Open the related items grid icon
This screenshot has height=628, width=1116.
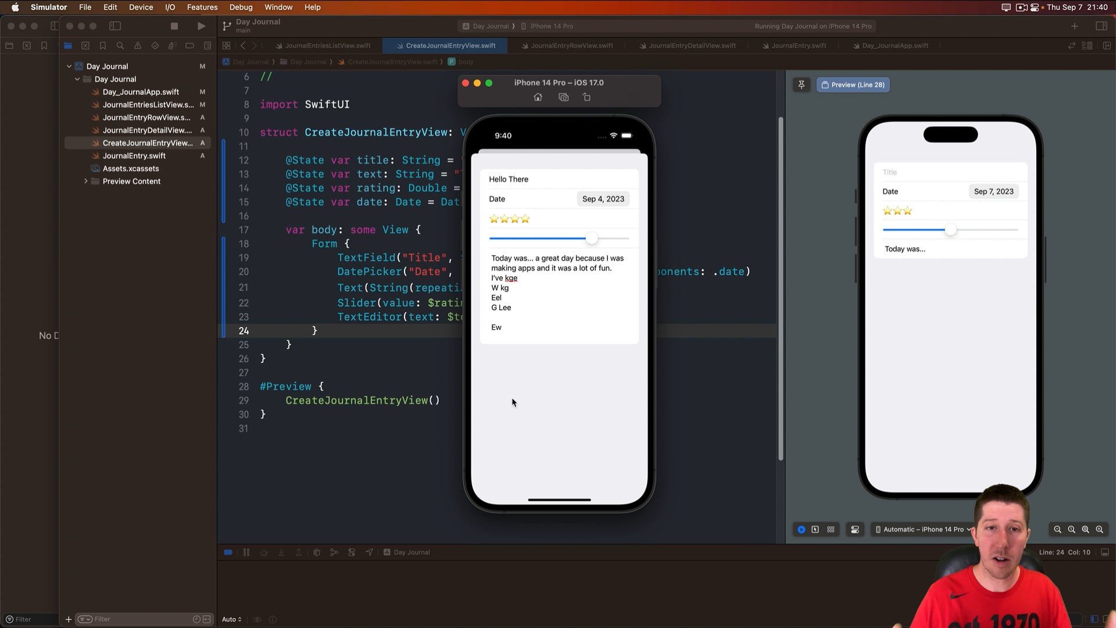point(227,45)
